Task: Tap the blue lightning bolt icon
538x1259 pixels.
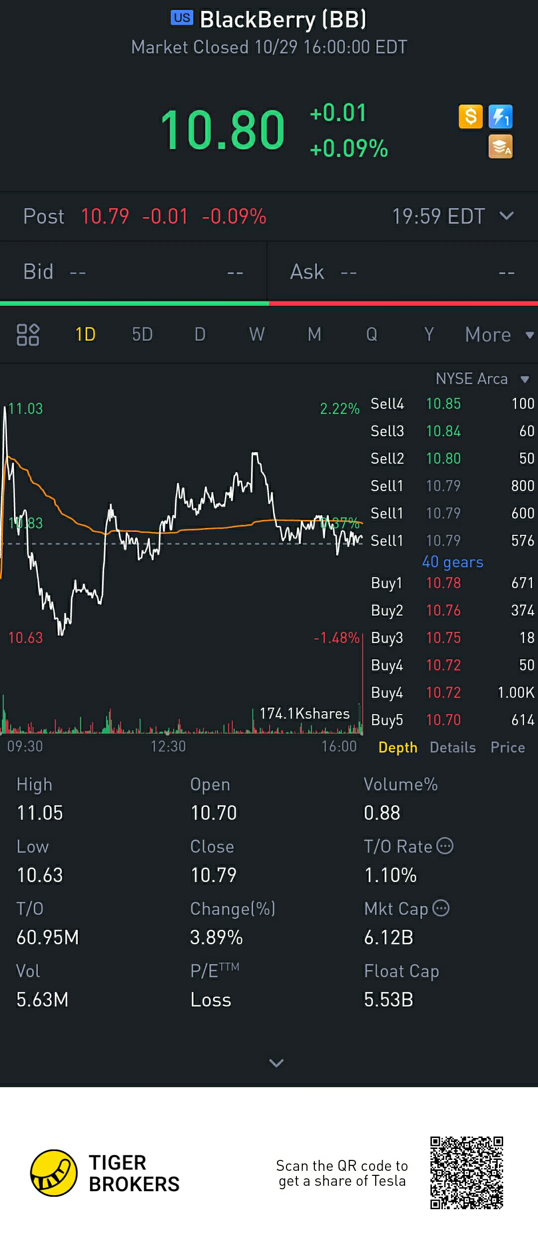Action: coord(501,117)
